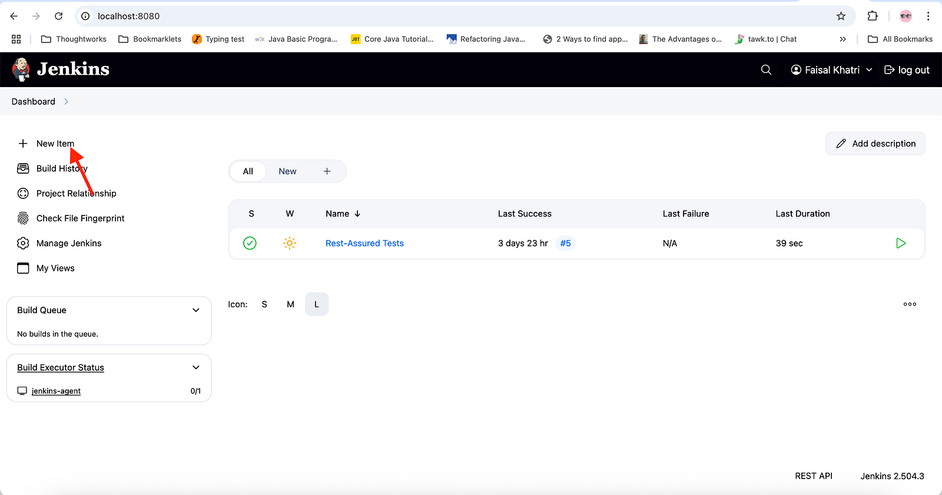Click the log out icon
Image resolution: width=942 pixels, height=495 pixels.
coord(889,69)
